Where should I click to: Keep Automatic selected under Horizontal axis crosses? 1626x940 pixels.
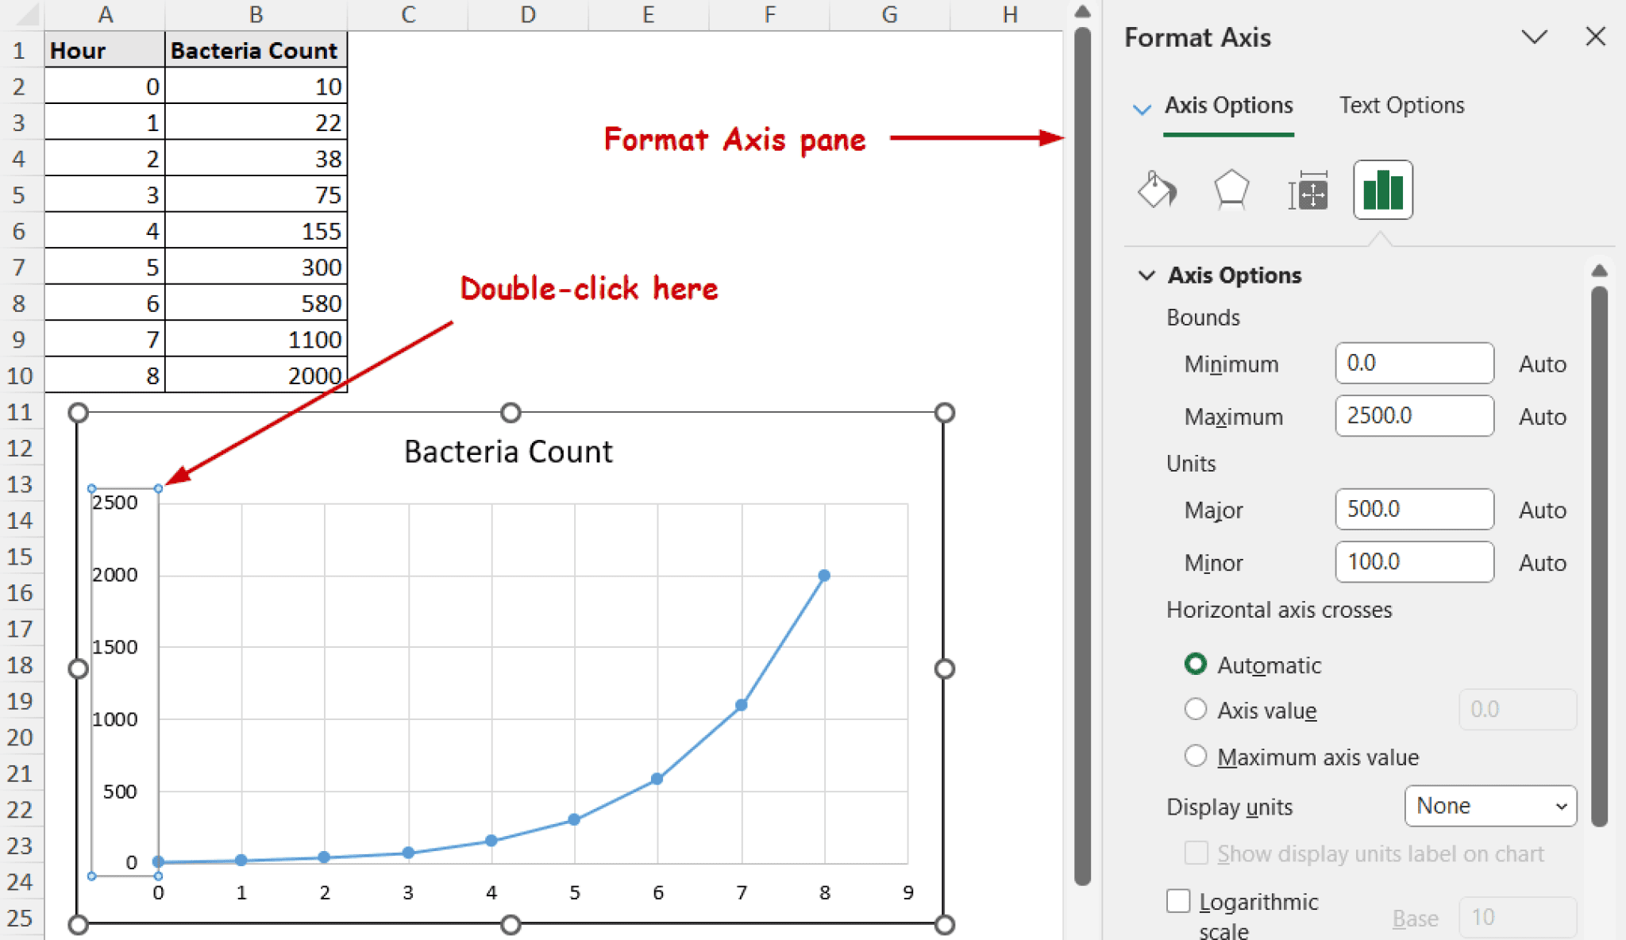coord(1195,665)
